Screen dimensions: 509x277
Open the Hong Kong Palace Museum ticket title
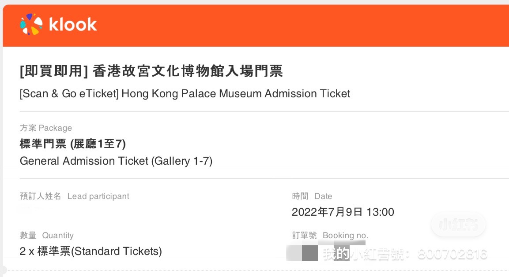[185, 93]
